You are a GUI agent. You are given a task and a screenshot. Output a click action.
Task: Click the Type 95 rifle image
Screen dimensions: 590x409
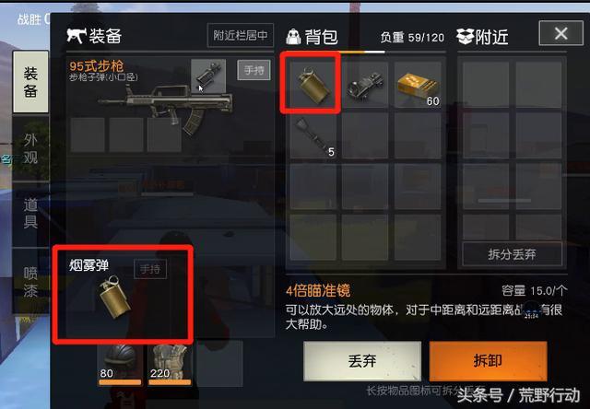coord(166,107)
